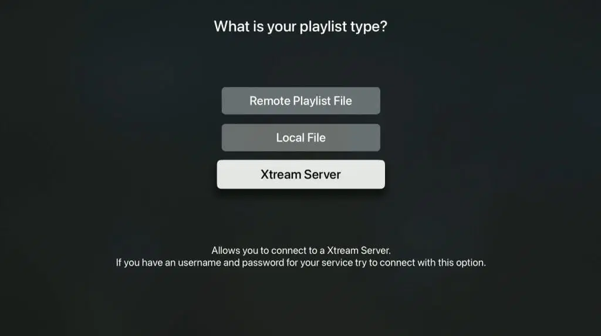Viewport: 601px width, 336px height.
Task: Click the username and password hint text
Action: pos(301,263)
